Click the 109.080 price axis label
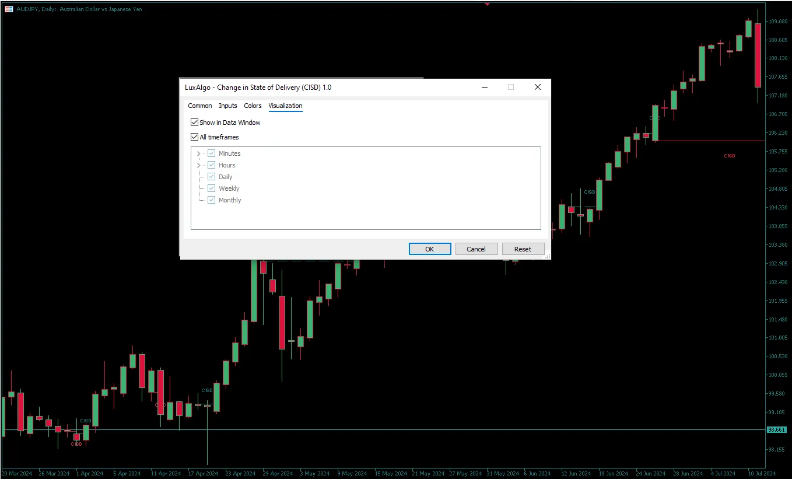The height and width of the screenshot is (479, 792). click(777, 22)
